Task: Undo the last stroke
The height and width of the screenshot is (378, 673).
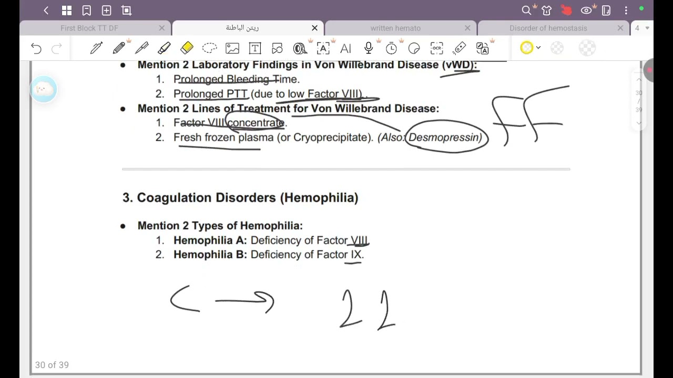Action: 36,48
